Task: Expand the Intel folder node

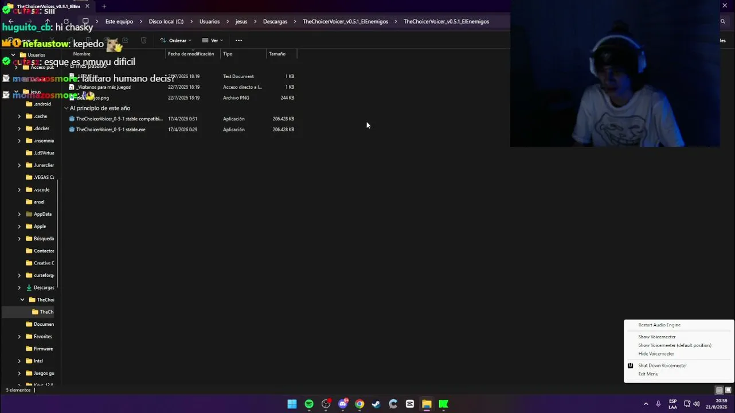Action: 19,361
